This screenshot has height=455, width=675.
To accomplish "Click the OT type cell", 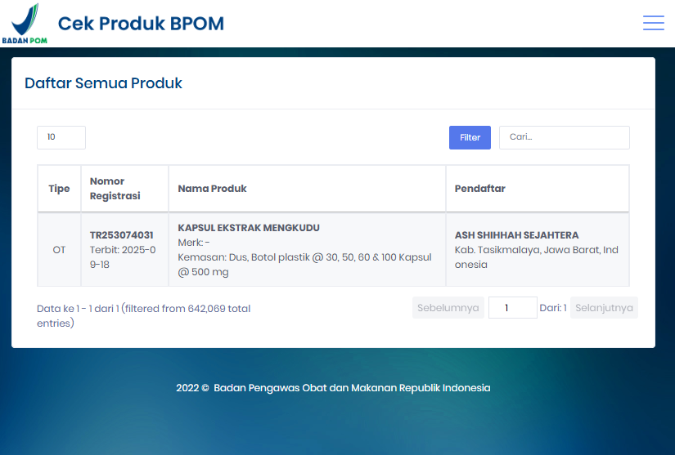I will click(59, 250).
